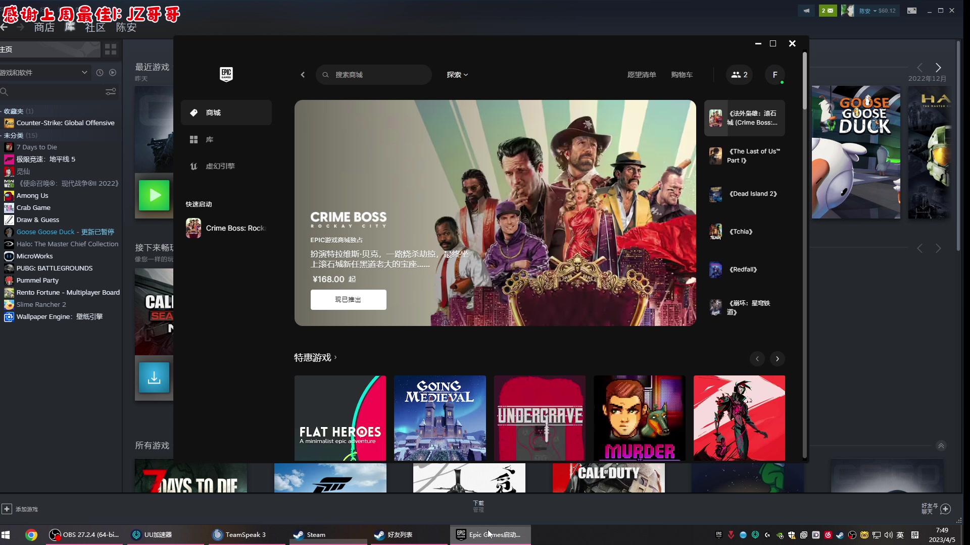
Task: Show next discounted games with right chevron
Action: coord(777,359)
